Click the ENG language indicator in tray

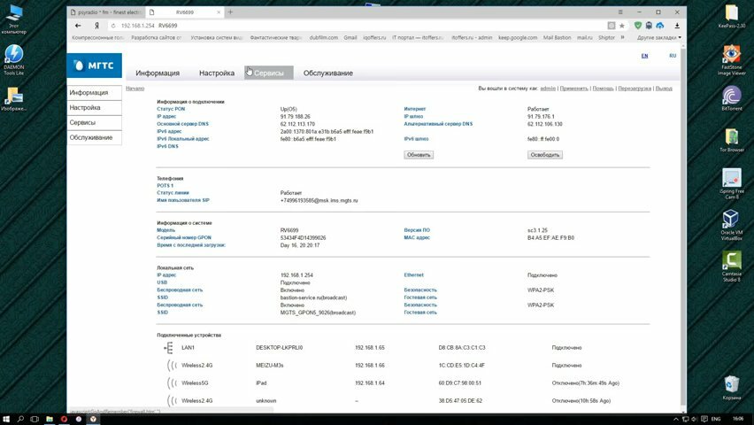[716, 419]
